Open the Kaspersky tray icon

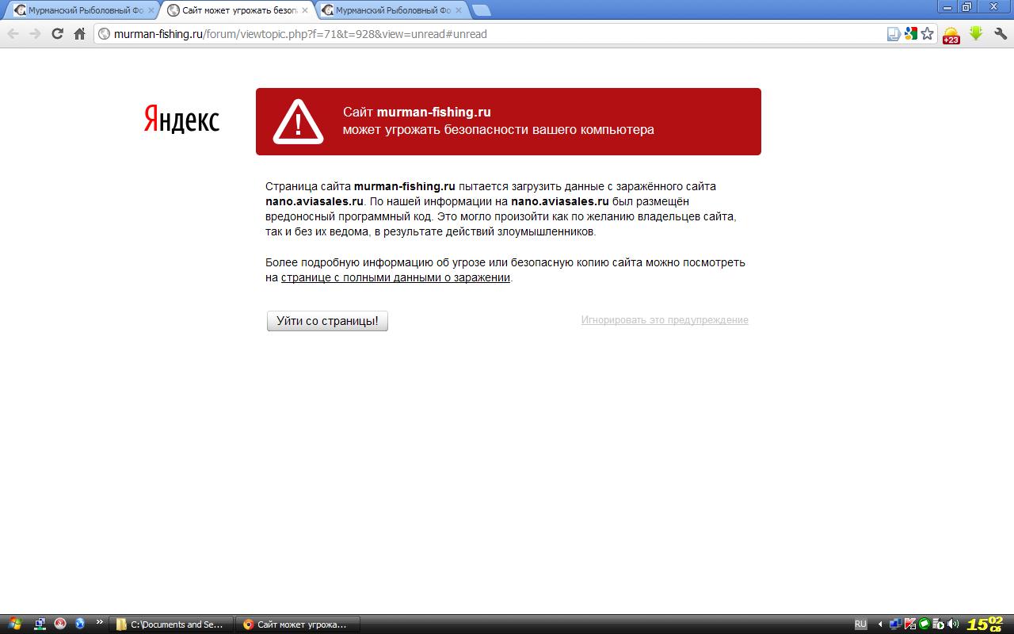pos(910,624)
